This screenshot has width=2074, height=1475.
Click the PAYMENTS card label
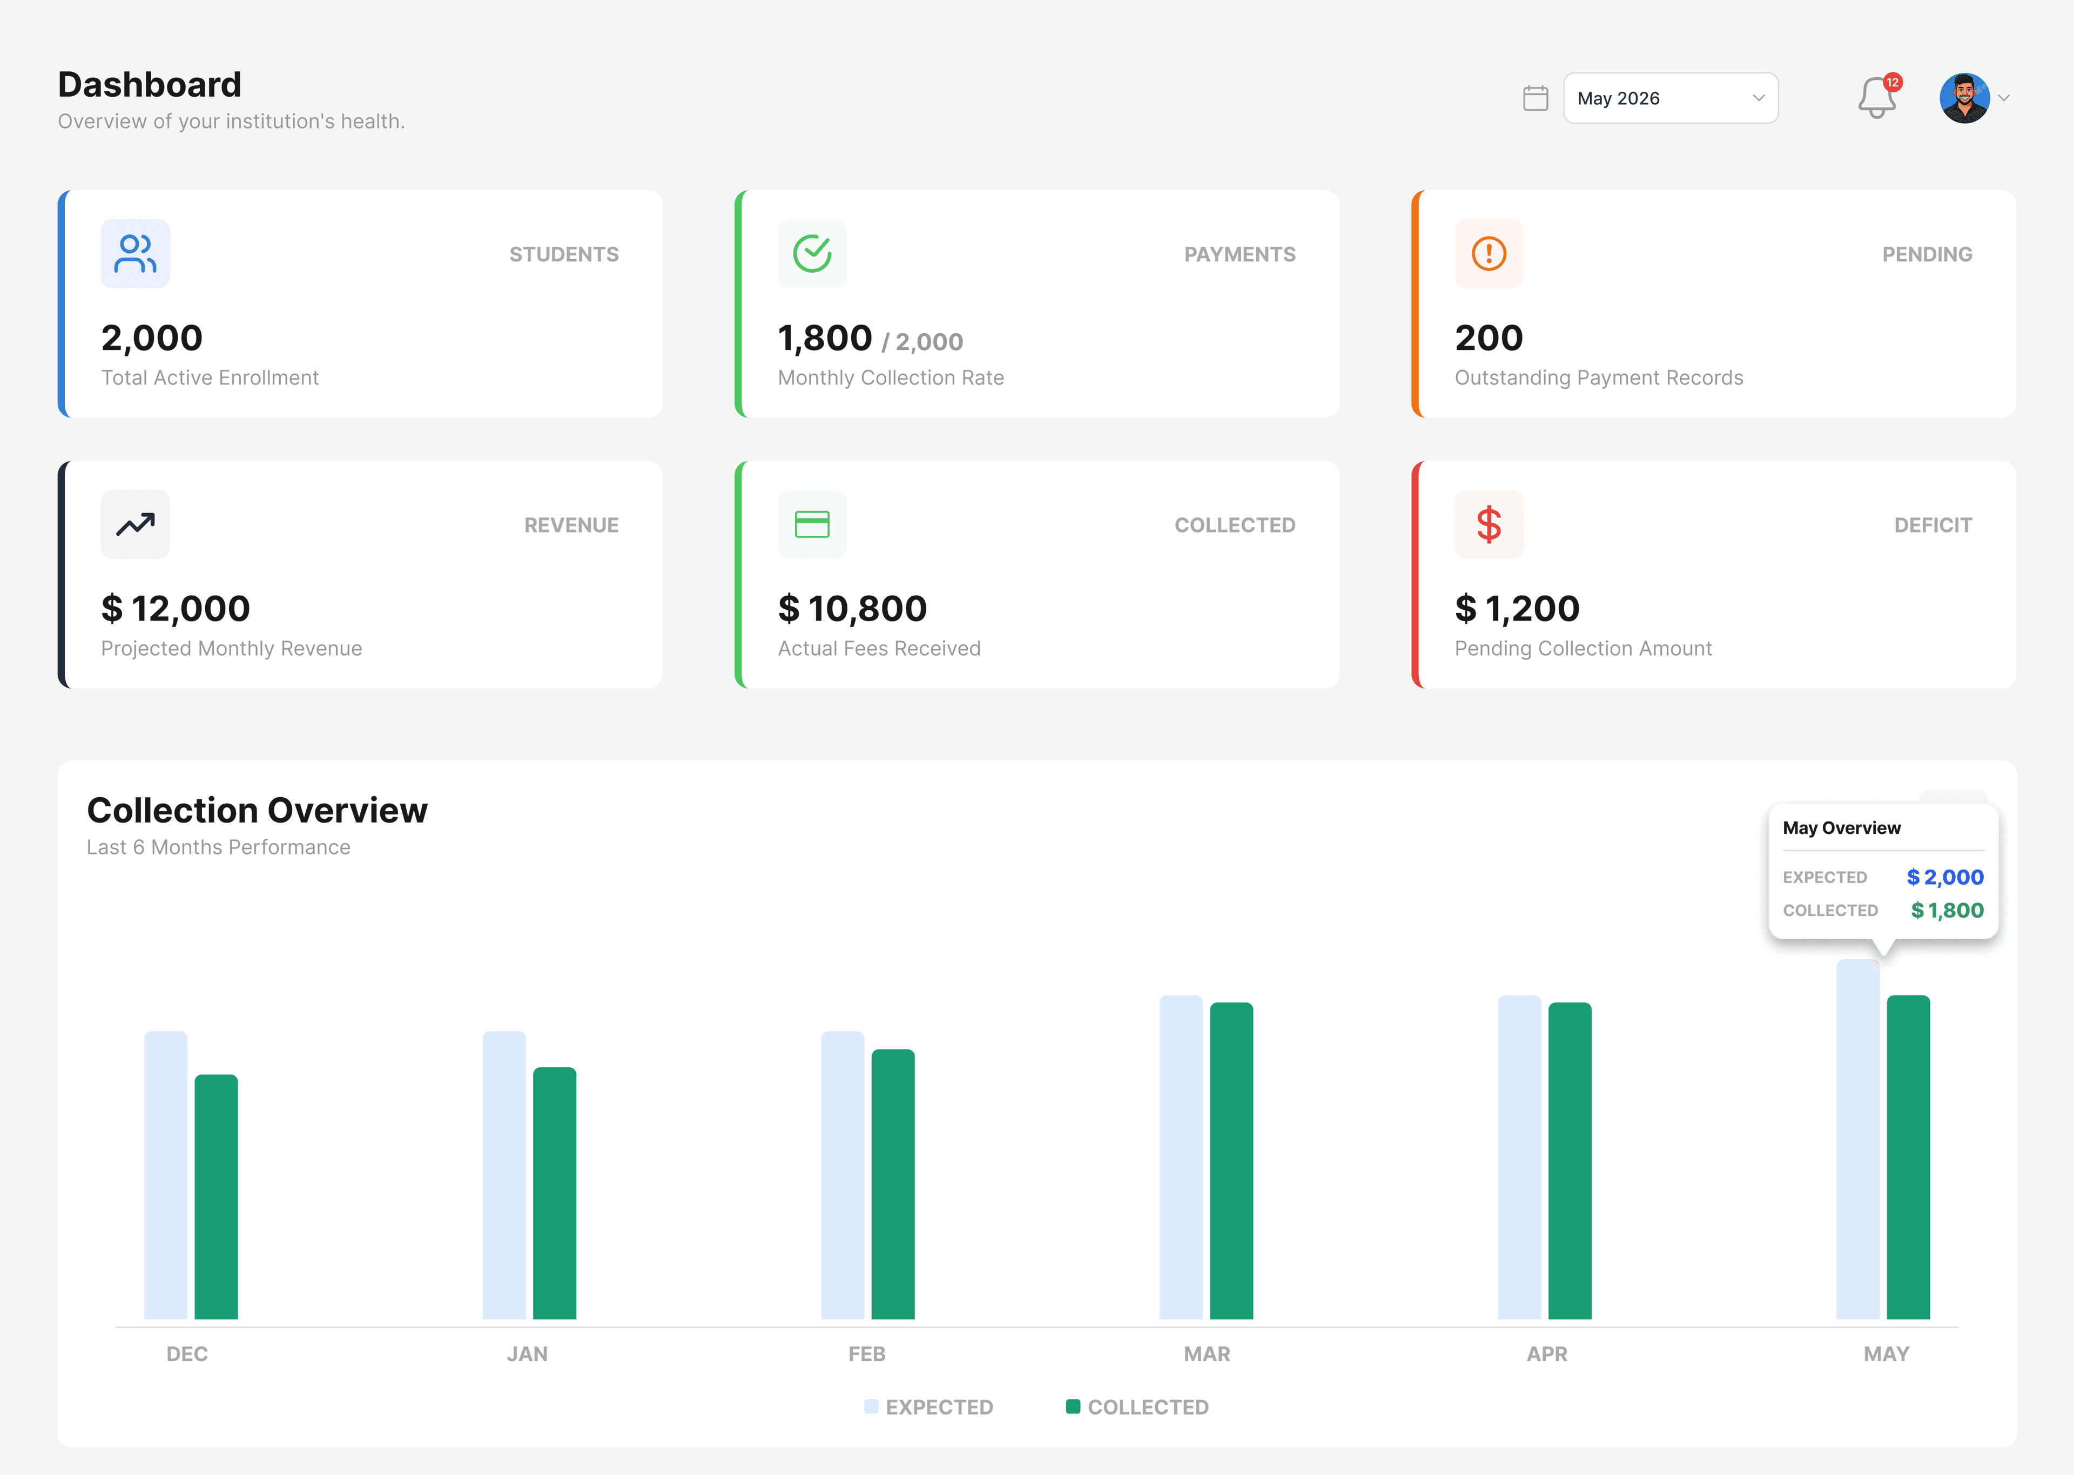[x=1240, y=254]
